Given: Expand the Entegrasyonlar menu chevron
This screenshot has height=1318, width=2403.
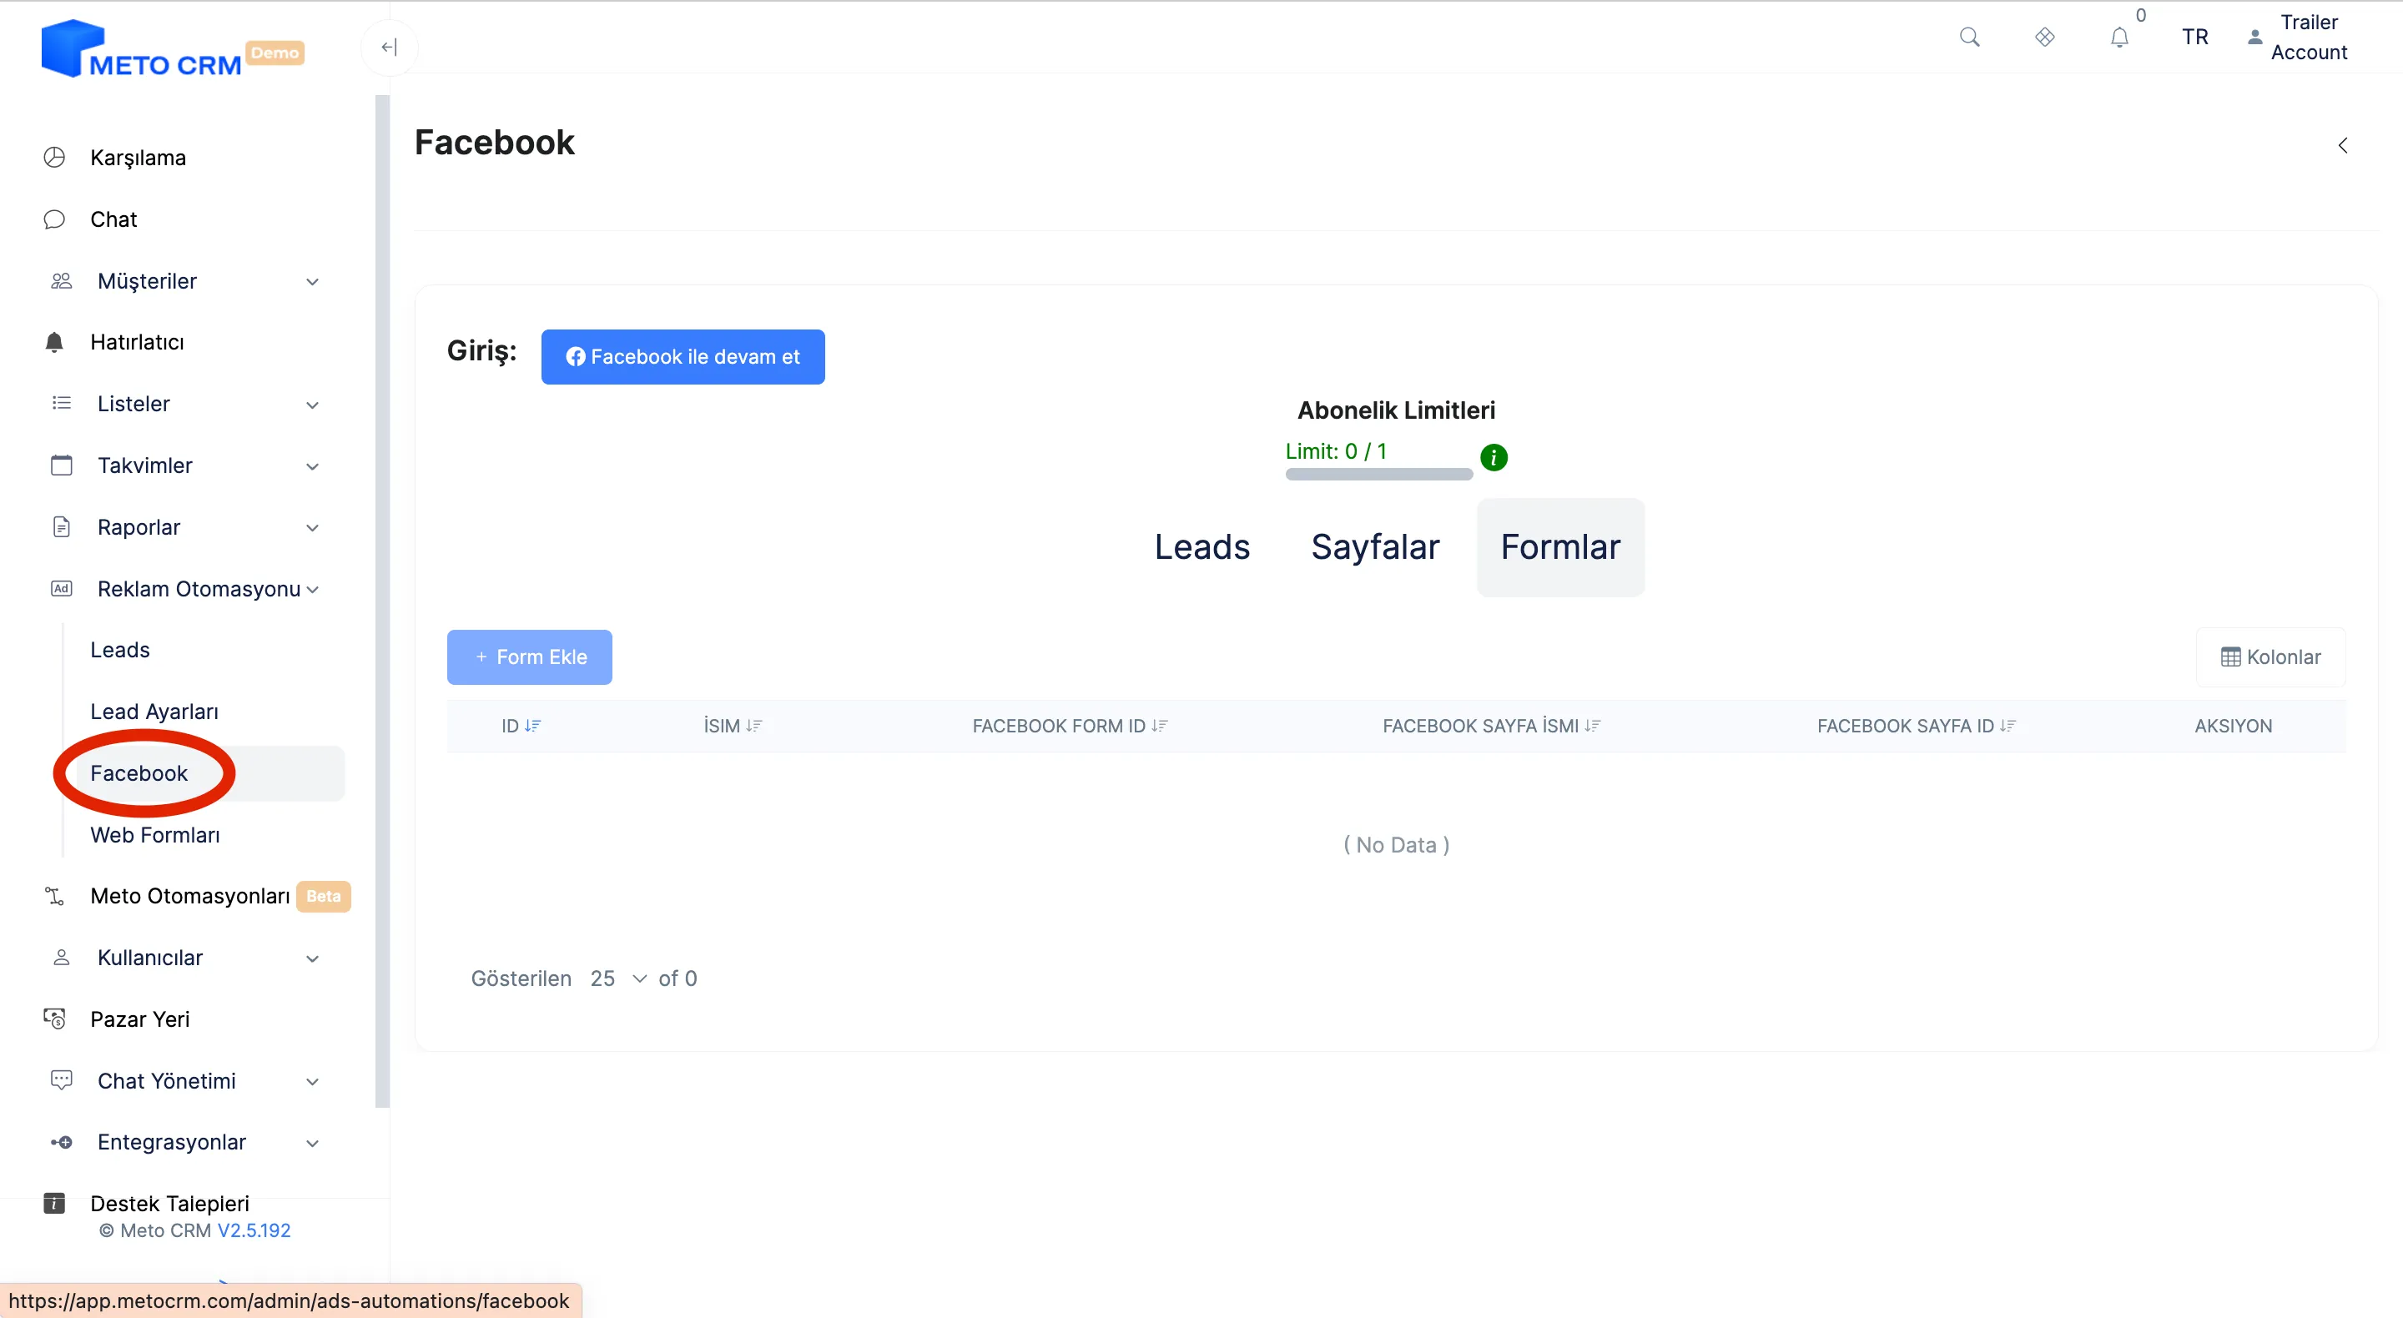Looking at the screenshot, I should (x=313, y=1144).
